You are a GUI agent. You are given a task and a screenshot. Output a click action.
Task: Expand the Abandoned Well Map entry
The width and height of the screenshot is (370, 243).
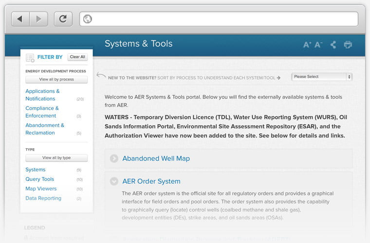coord(114,158)
